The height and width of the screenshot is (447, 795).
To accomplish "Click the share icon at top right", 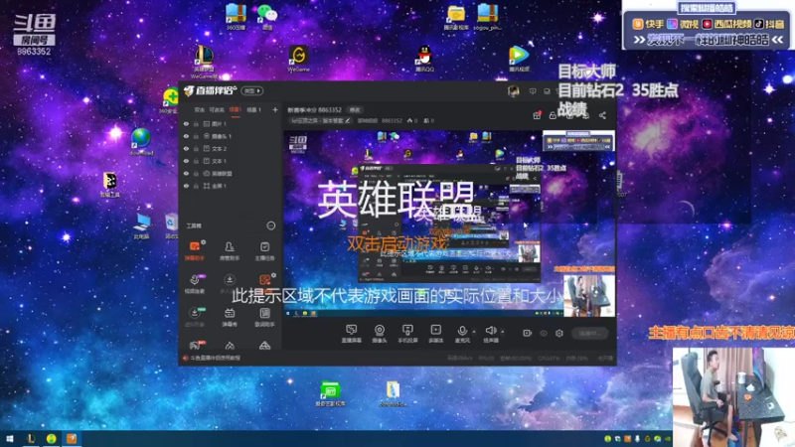I will (602, 115).
